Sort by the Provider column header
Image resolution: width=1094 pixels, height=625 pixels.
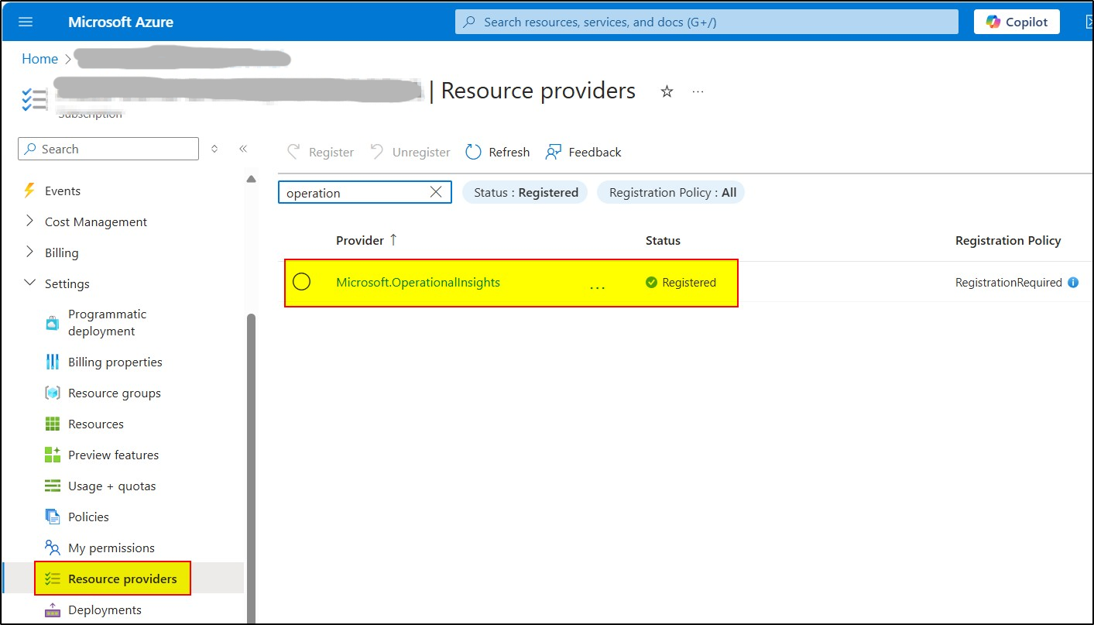tap(366, 240)
